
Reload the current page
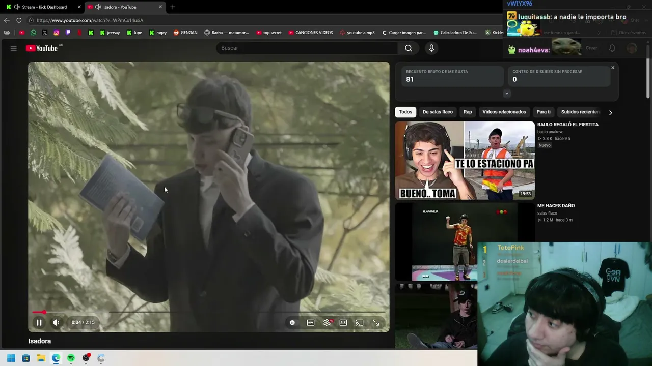pos(19,20)
